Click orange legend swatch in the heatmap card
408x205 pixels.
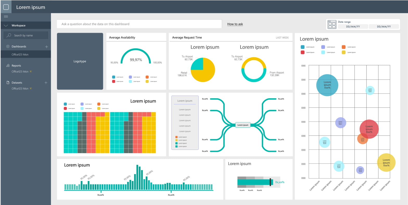tap(99, 104)
